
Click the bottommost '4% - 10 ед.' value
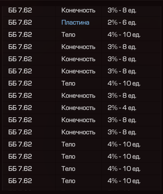pos(124,181)
